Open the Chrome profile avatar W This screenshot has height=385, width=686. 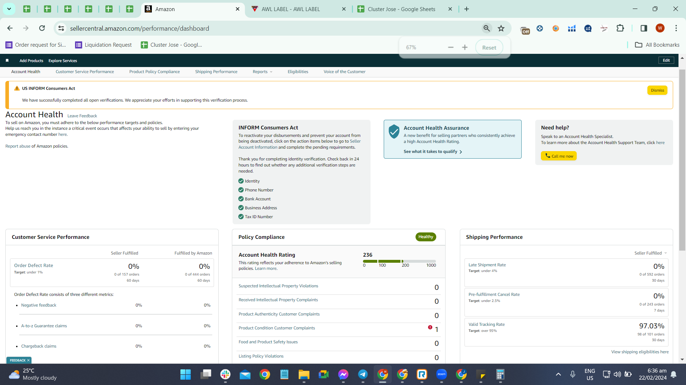[x=660, y=28]
